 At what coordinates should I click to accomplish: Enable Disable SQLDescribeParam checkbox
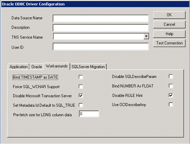171,77
